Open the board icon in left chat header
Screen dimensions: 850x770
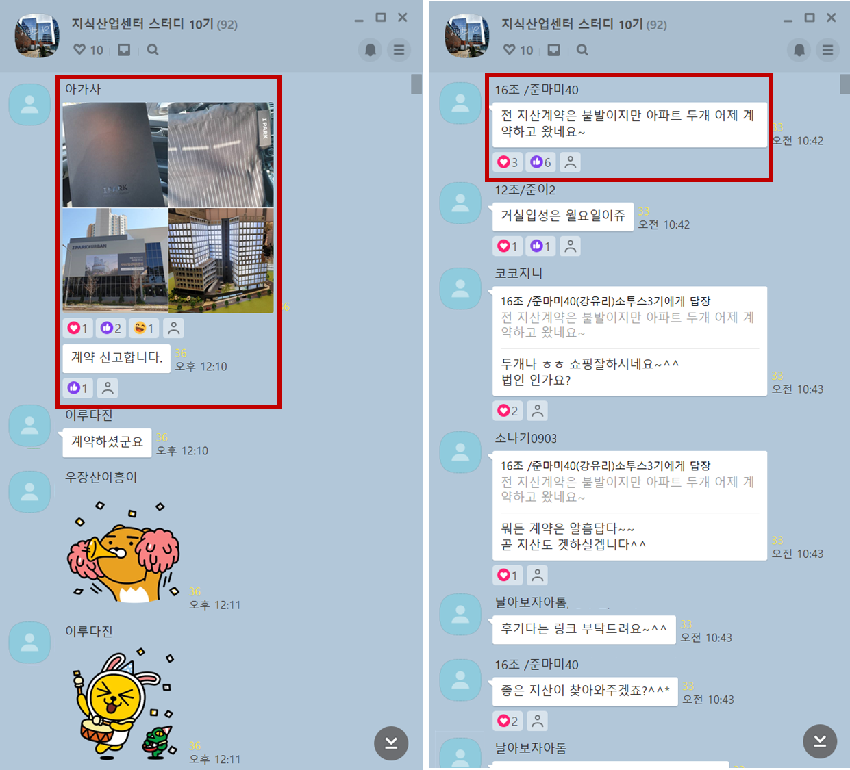tap(124, 50)
